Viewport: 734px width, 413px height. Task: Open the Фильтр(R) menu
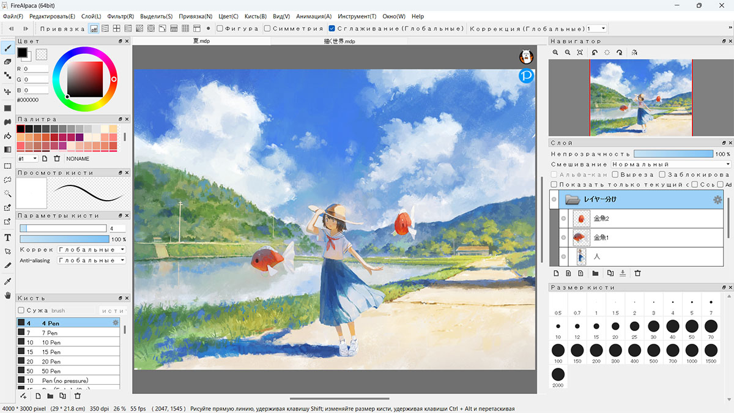click(x=120, y=17)
